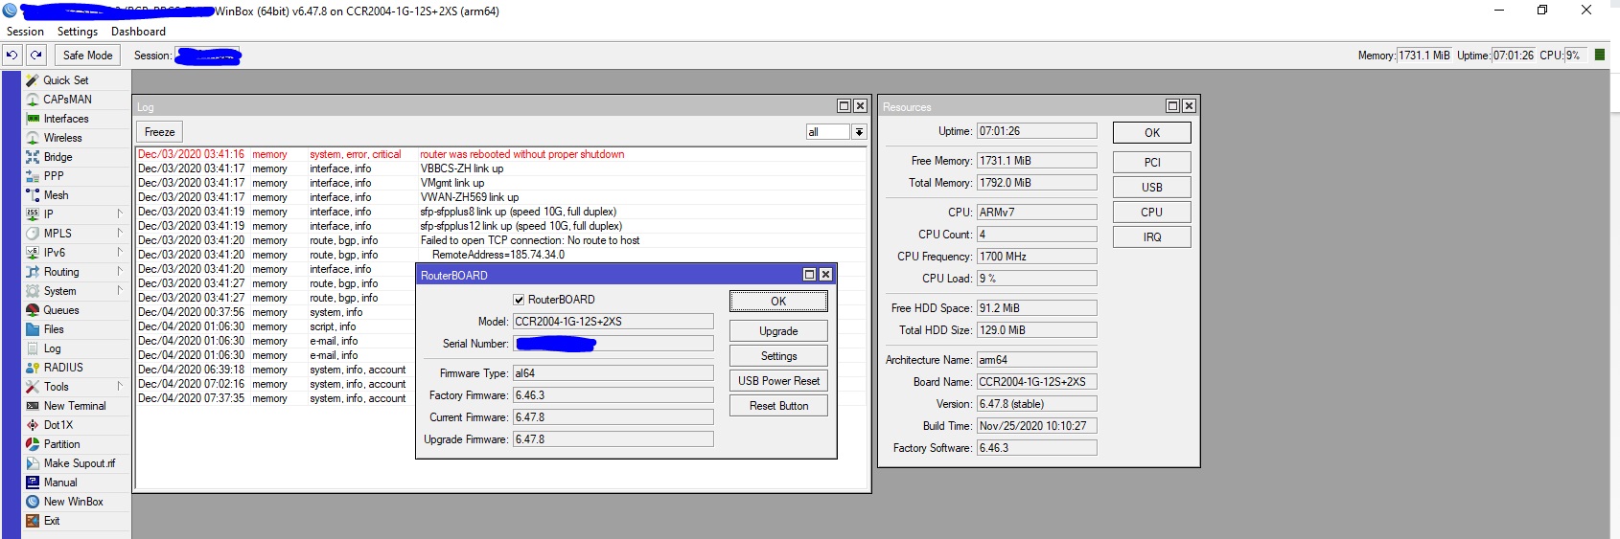This screenshot has height=539, width=1620.
Task: Select the 'sfp-sfpplus8 link up' log entry
Action: point(501,212)
